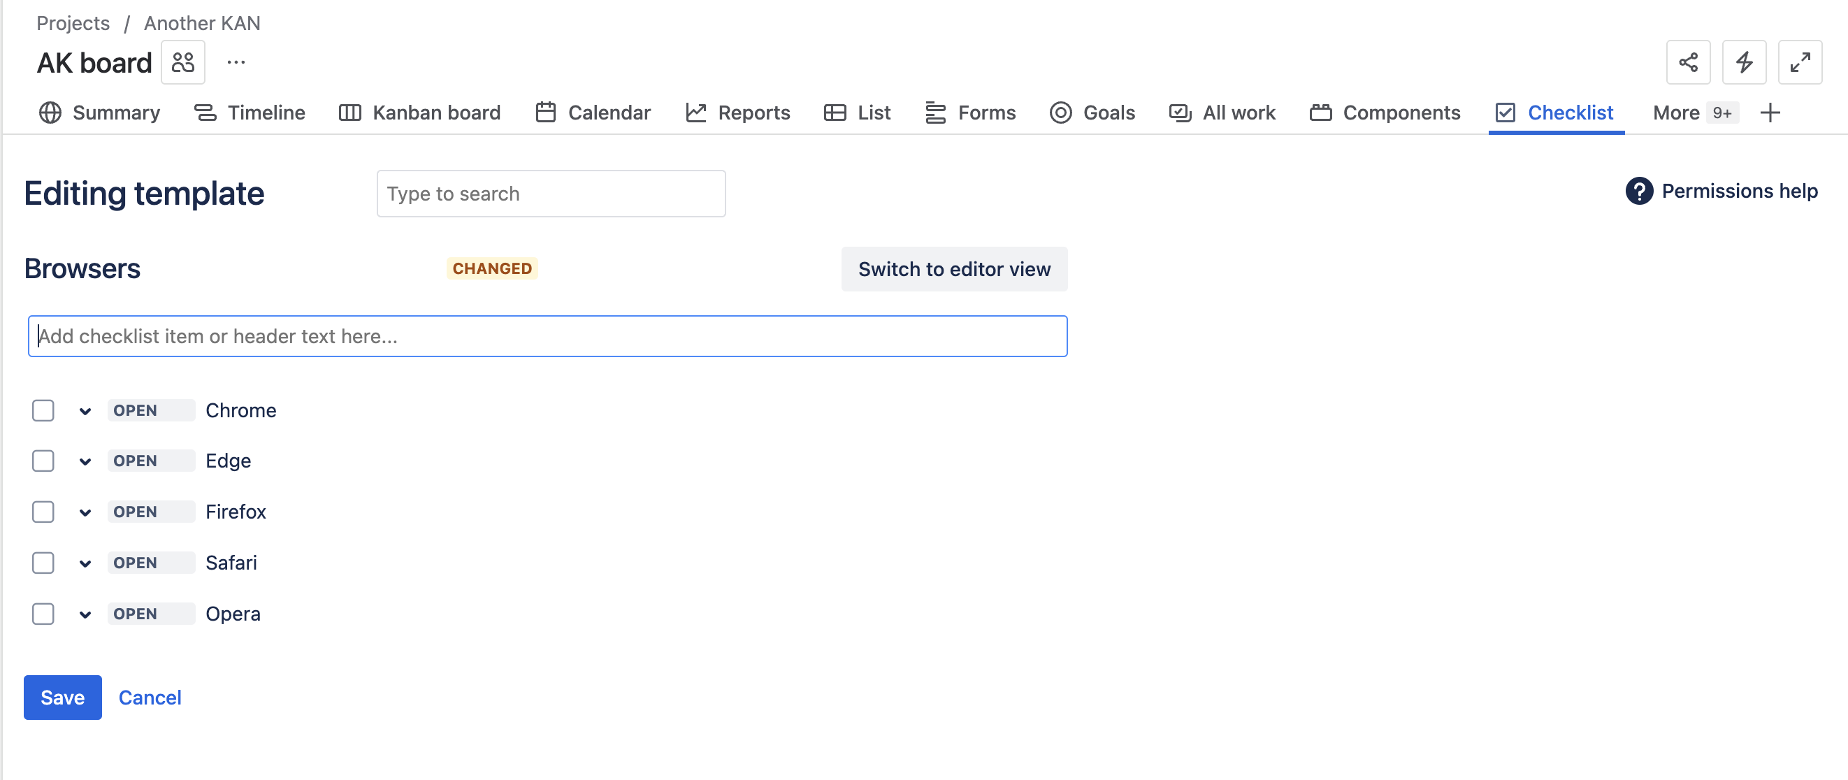Screen dimensions: 1848x780
Task: Click the team members icon beside AK board
Action: [183, 62]
